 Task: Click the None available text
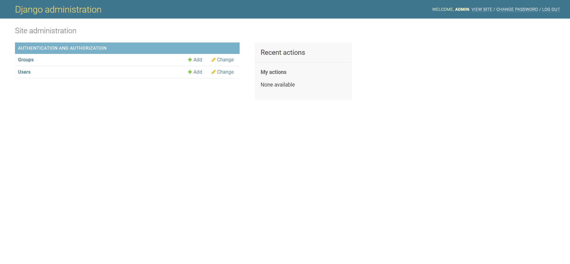pyautogui.click(x=278, y=85)
